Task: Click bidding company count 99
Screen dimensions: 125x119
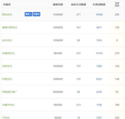Action: click(x=78, y=40)
